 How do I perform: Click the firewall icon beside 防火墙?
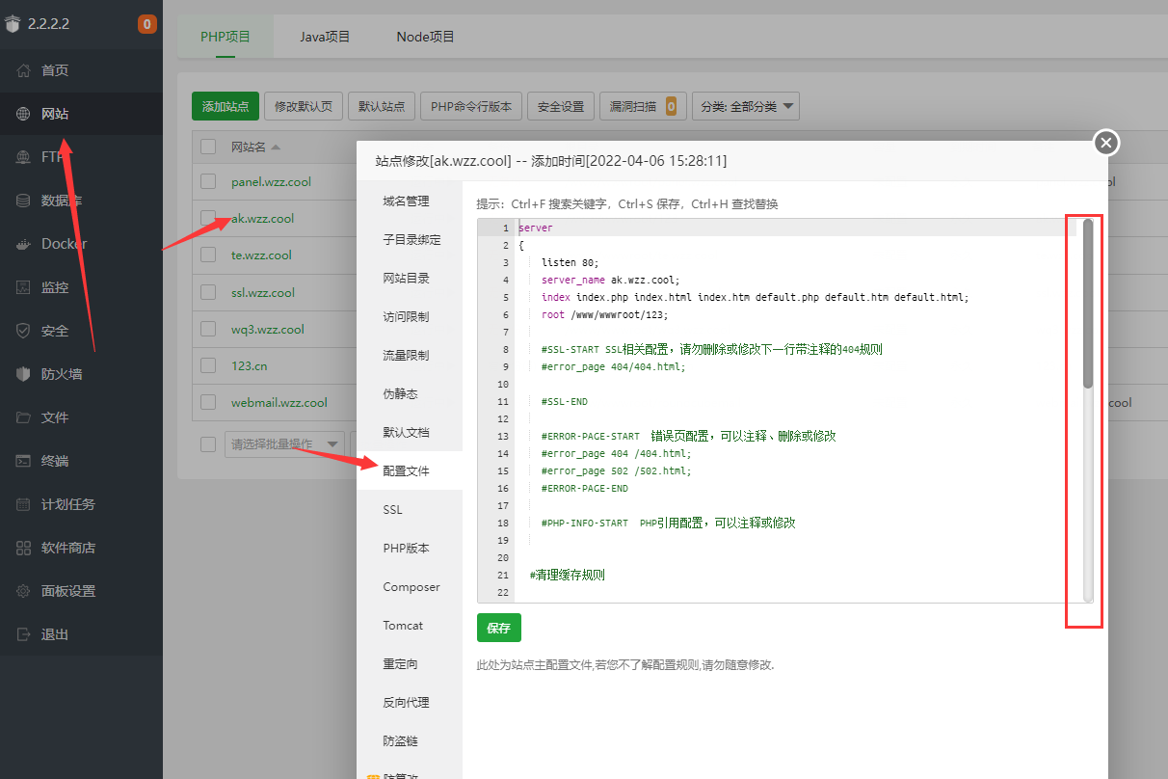point(24,374)
